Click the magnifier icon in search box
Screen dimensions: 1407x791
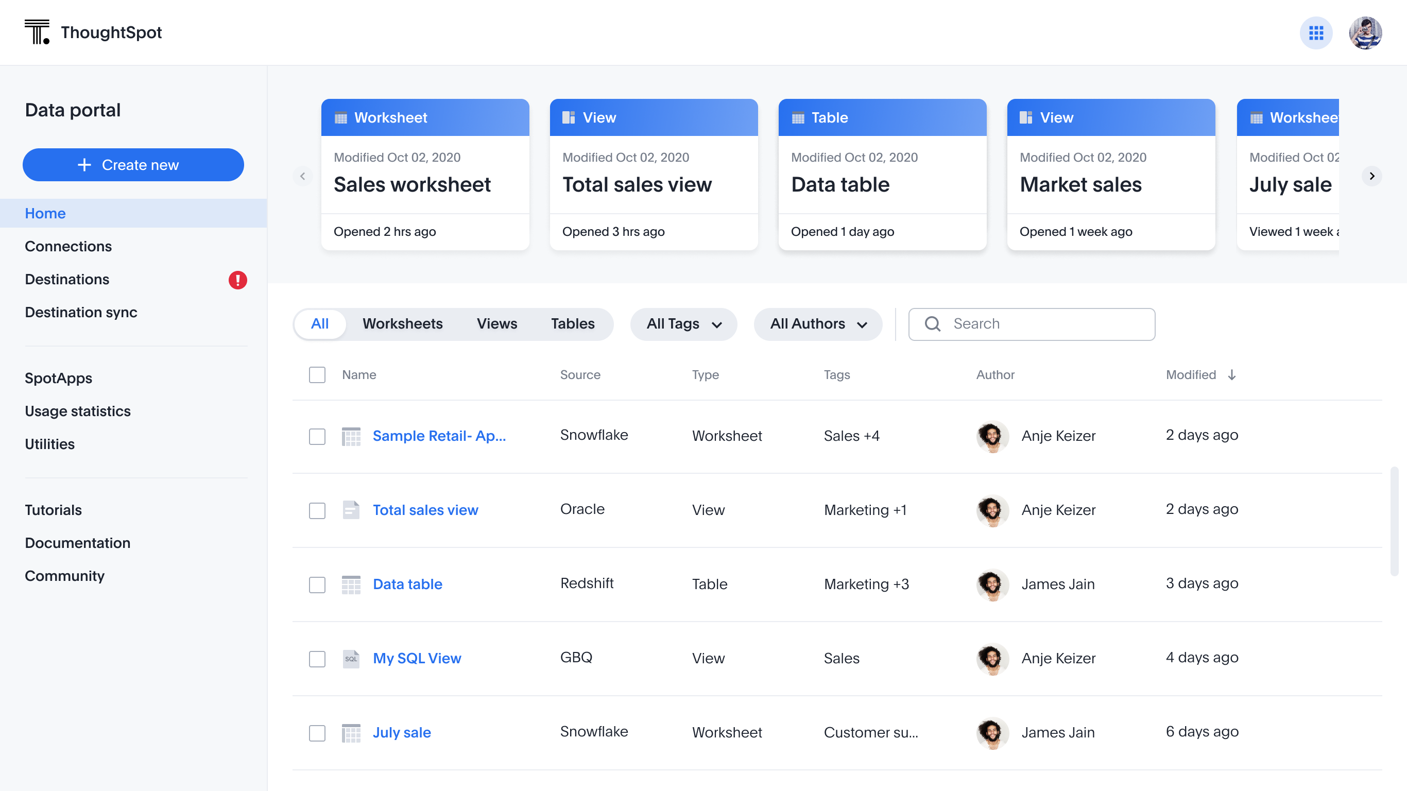(x=933, y=324)
